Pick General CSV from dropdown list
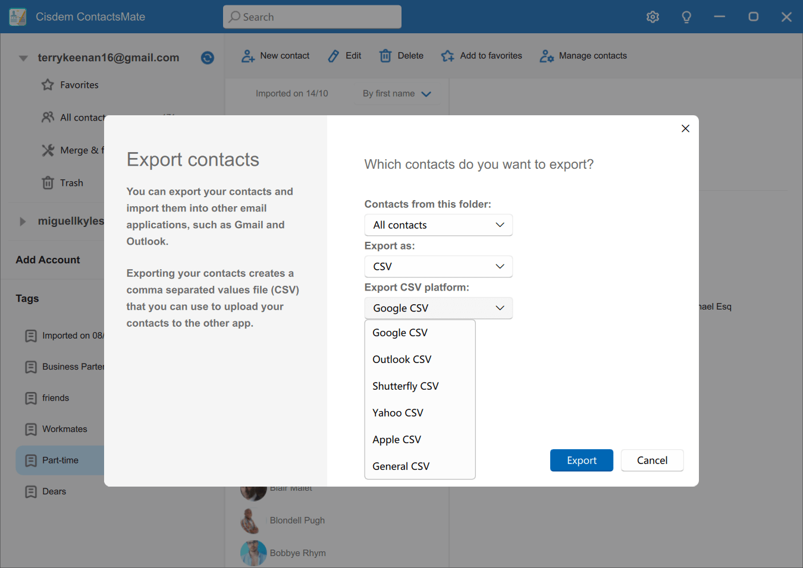Screen dimensions: 803x568 tap(401, 466)
